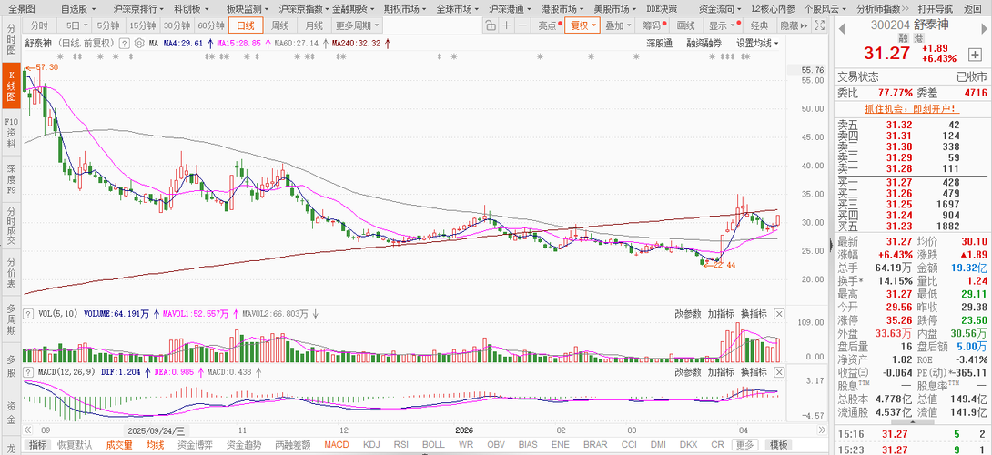Click the 更多 indicators button
This screenshot has height=455, width=992.
click(x=745, y=445)
